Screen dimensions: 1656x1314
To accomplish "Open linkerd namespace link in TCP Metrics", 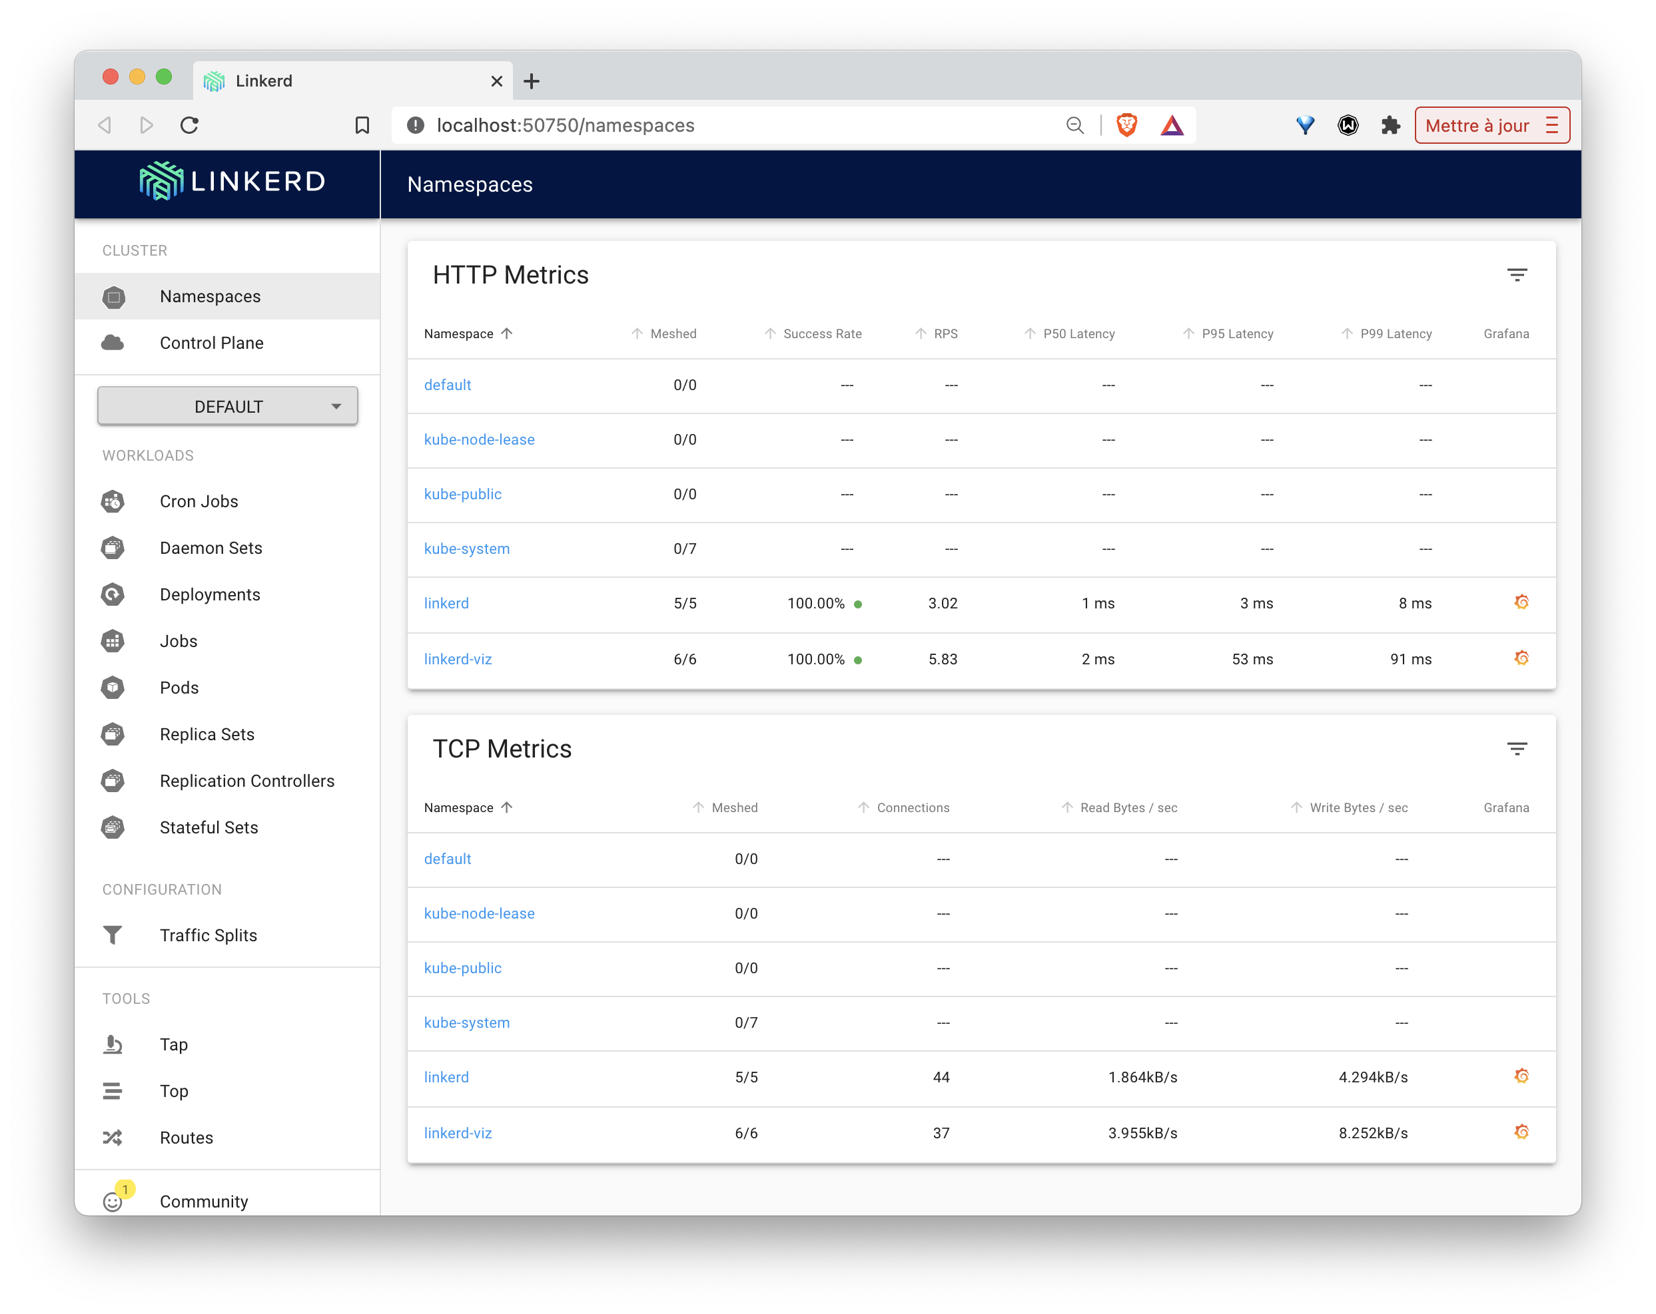I will click(x=446, y=1077).
